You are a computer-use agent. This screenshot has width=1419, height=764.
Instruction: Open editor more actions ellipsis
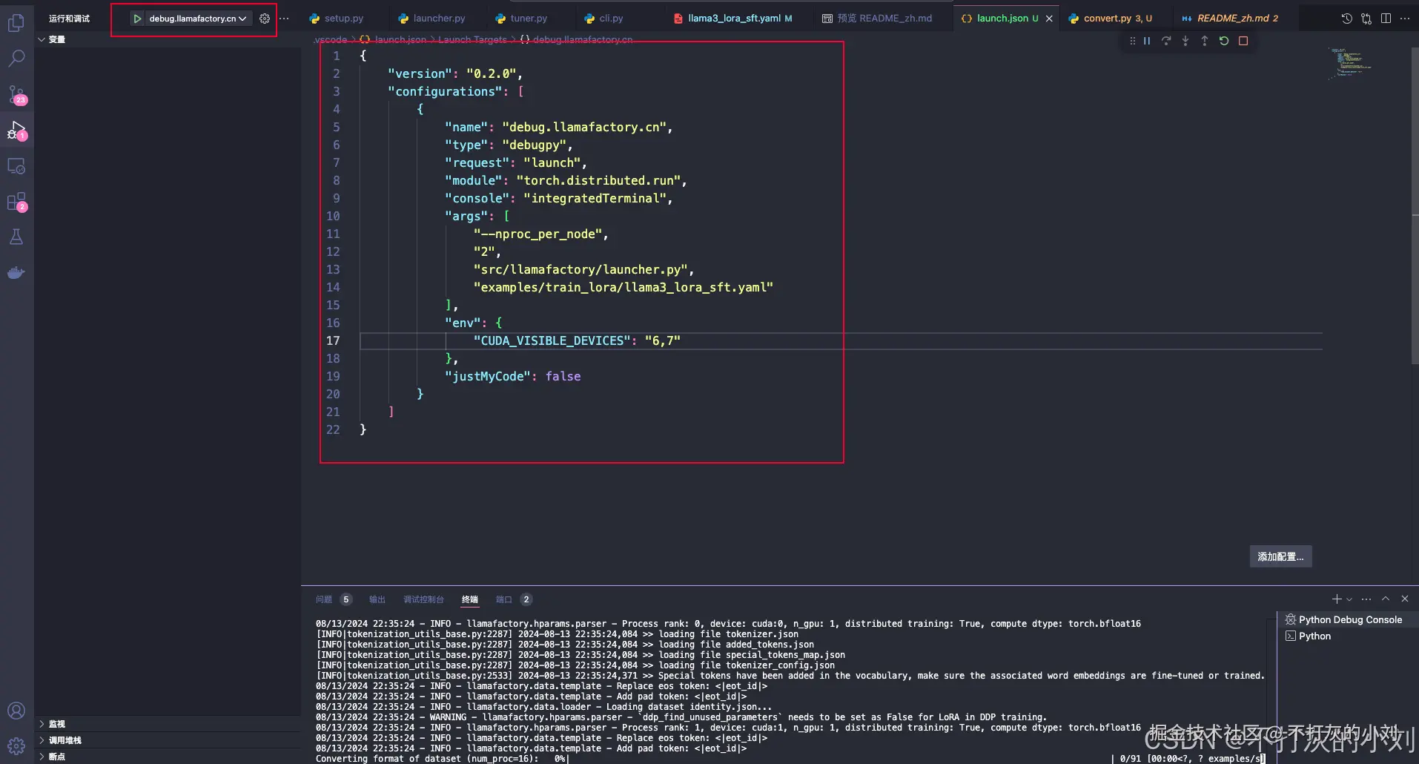click(1405, 19)
